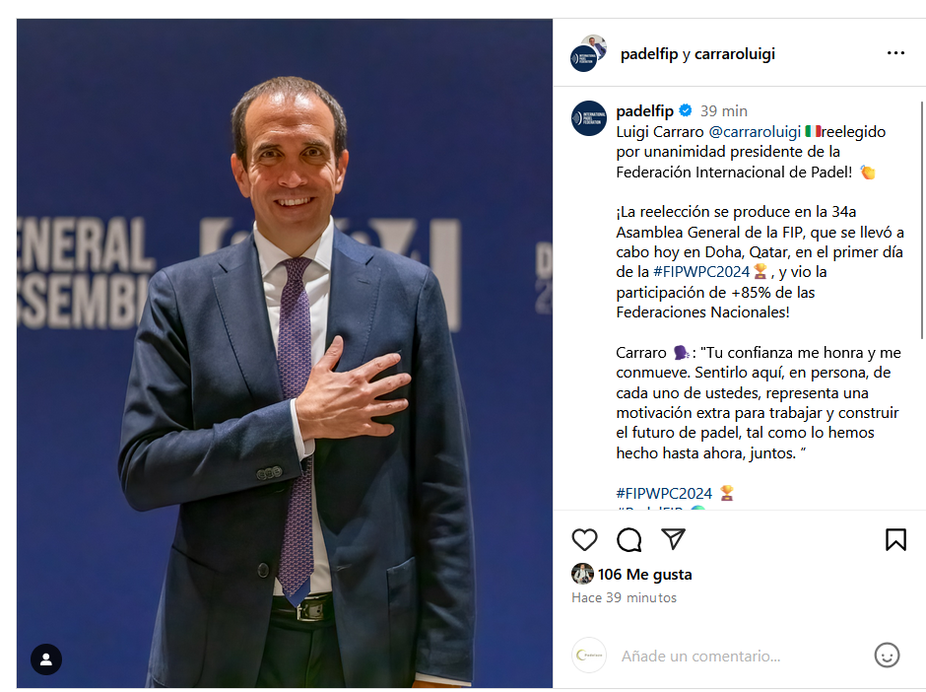Save the post with the bookmark icon
Screen dimensions: 926x692
click(x=895, y=539)
